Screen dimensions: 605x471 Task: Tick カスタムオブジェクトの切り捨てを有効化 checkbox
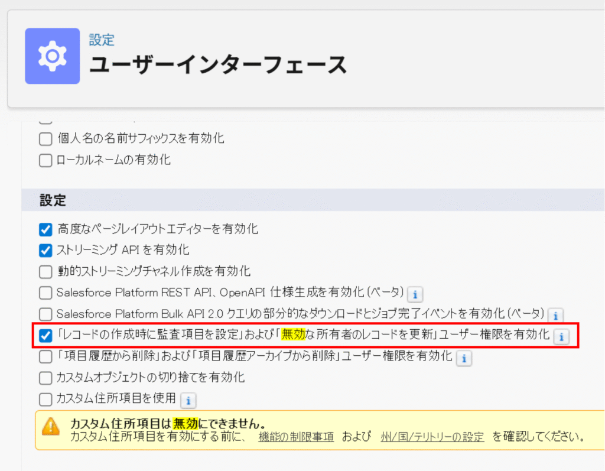45,378
